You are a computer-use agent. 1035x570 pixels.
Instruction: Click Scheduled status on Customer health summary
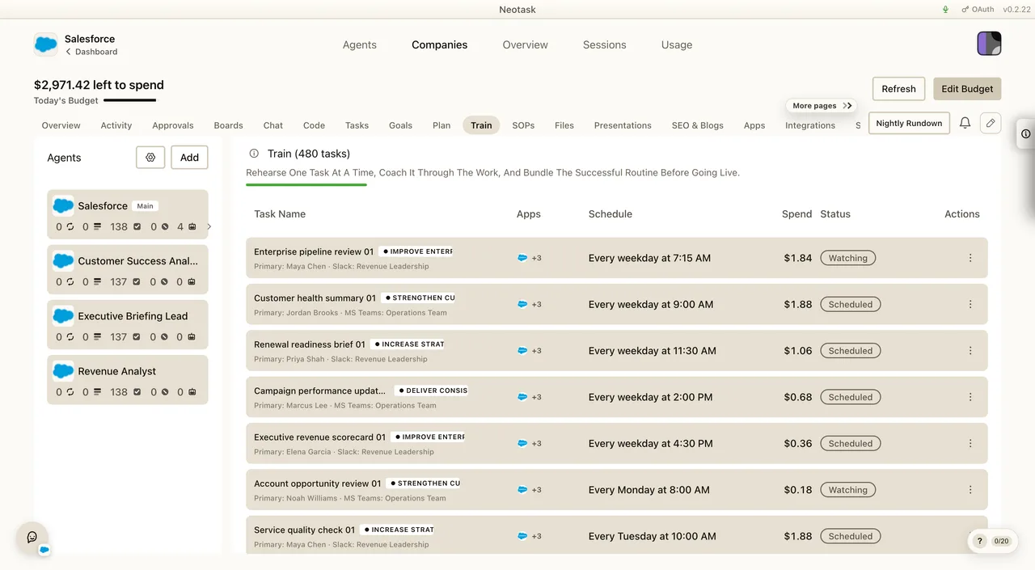(851, 305)
